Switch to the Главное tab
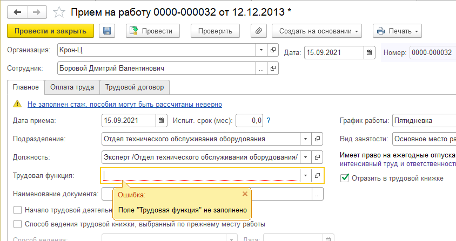456x241 pixels. (x=26, y=87)
